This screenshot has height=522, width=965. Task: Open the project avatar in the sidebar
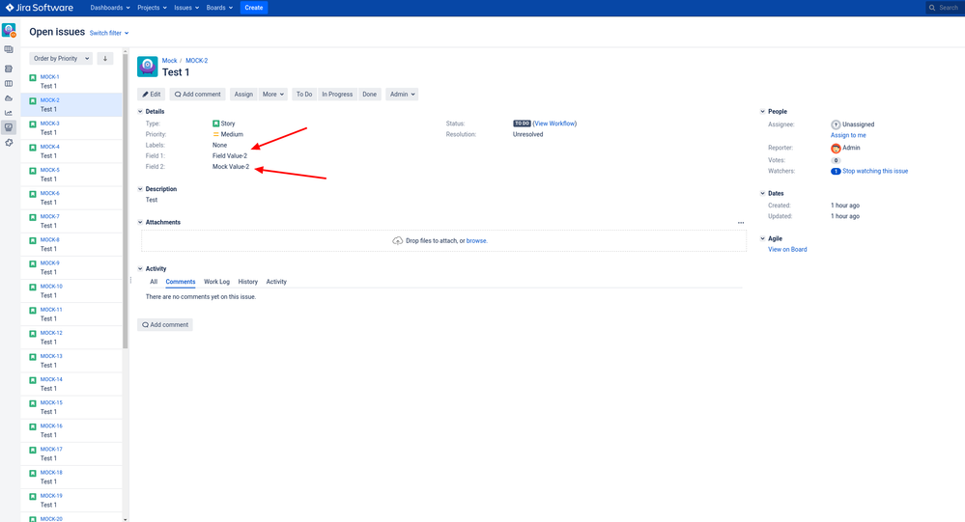(x=9, y=30)
